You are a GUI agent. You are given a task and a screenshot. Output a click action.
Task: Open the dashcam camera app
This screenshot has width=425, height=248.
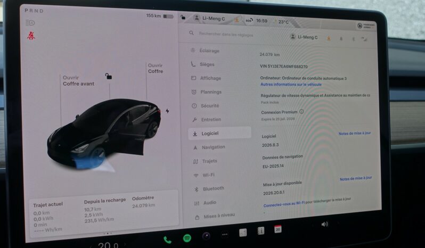point(206,236)
